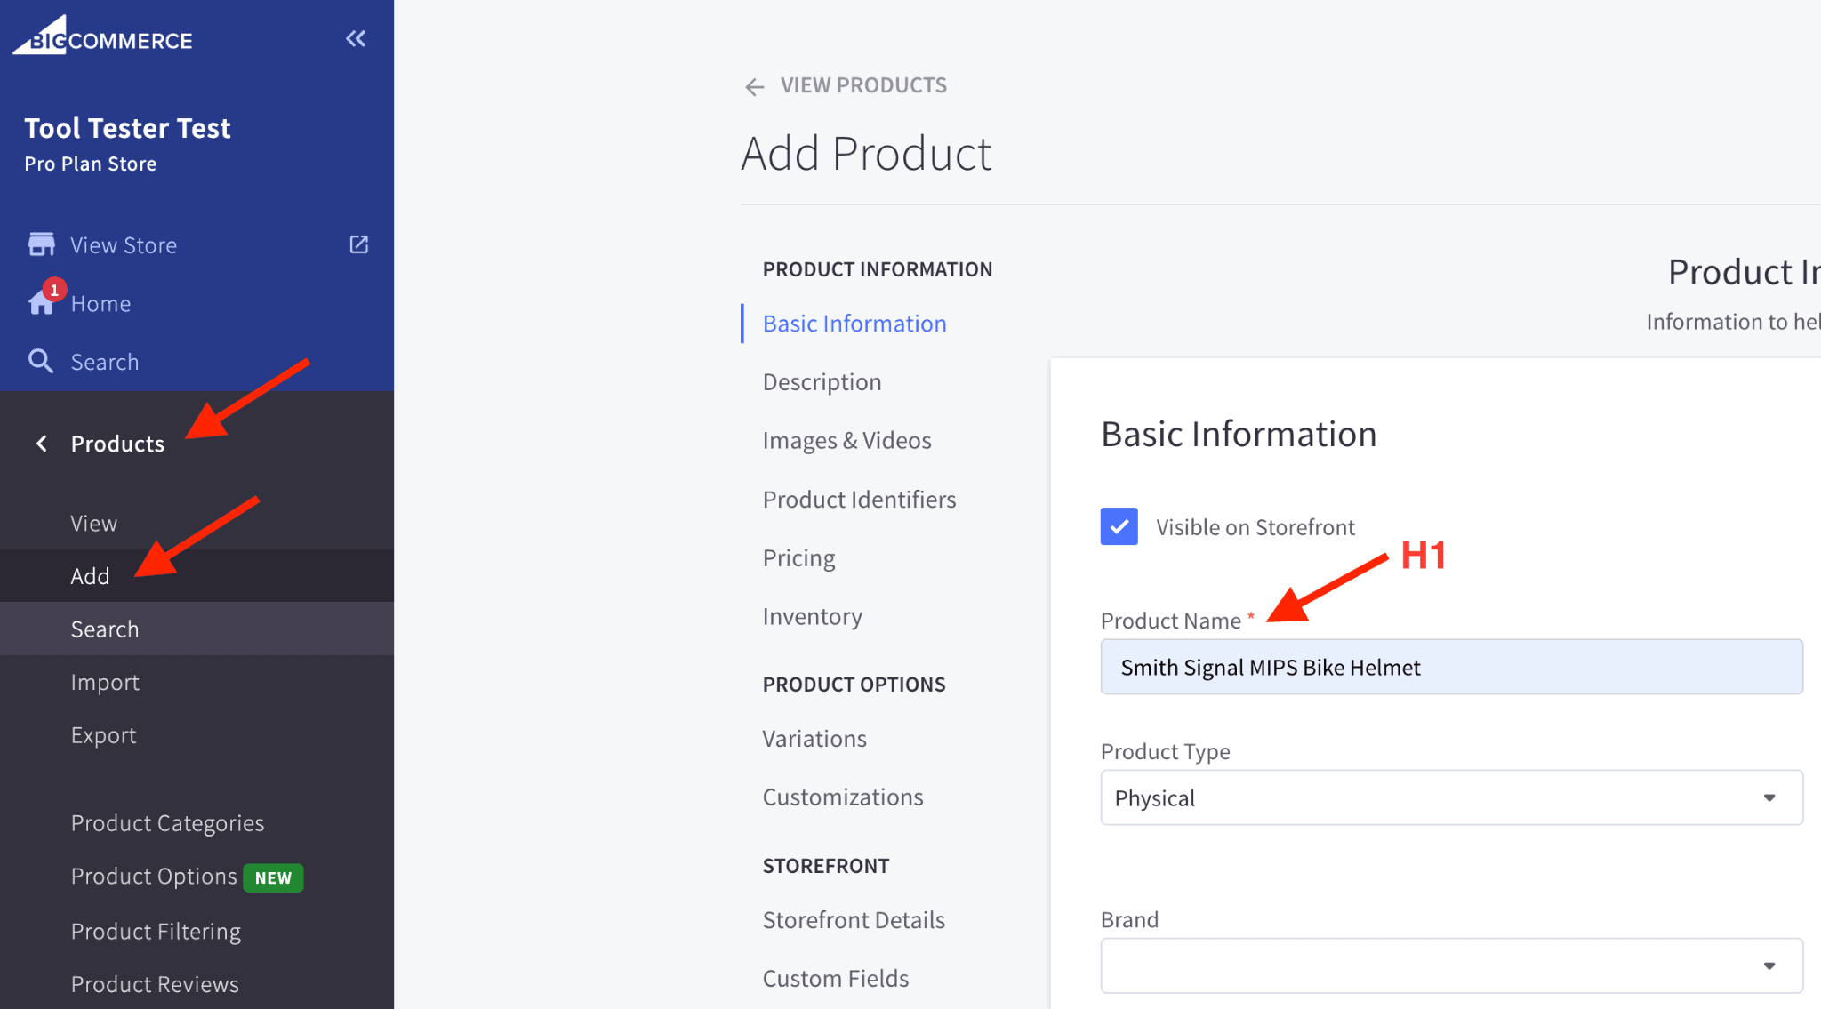Expand the Brand dropdown
Viewport: 1821px width, 1009px height.
coord(1450,965)
